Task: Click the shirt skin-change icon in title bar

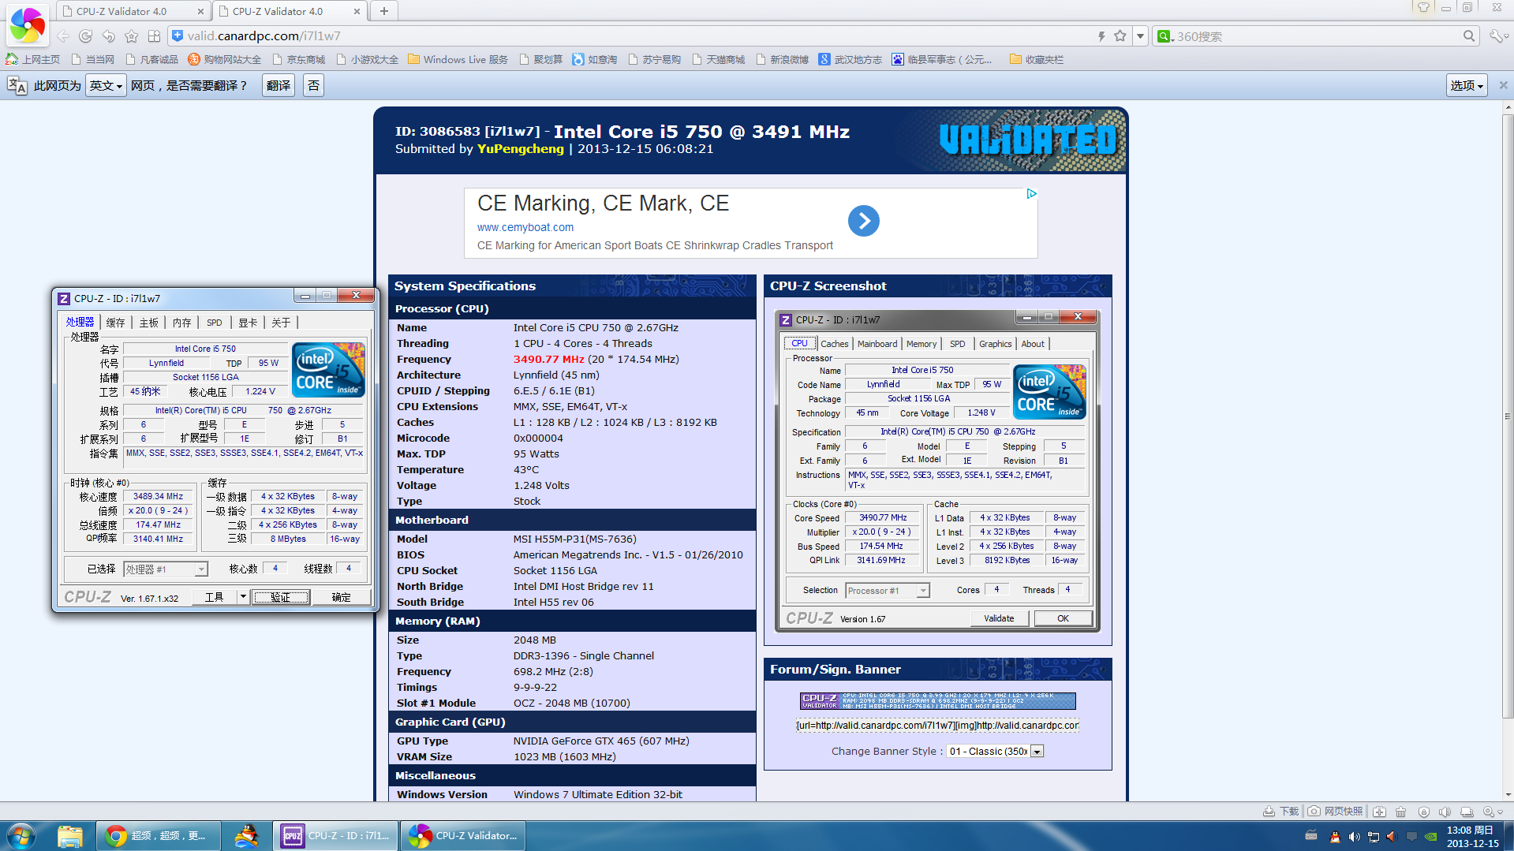Action: [1424, 7]
